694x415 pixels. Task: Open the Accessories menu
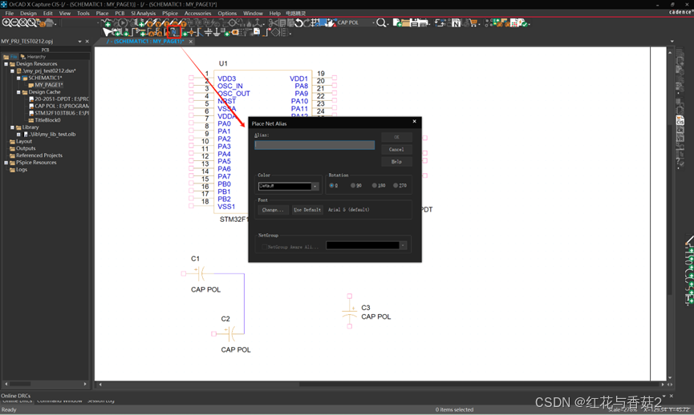point(198,14)
